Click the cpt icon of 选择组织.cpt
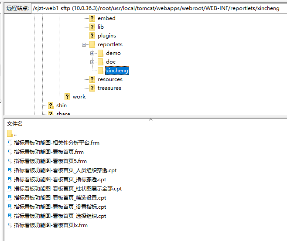The width and height of the screenshot is (287, 241). coord(10,216)
